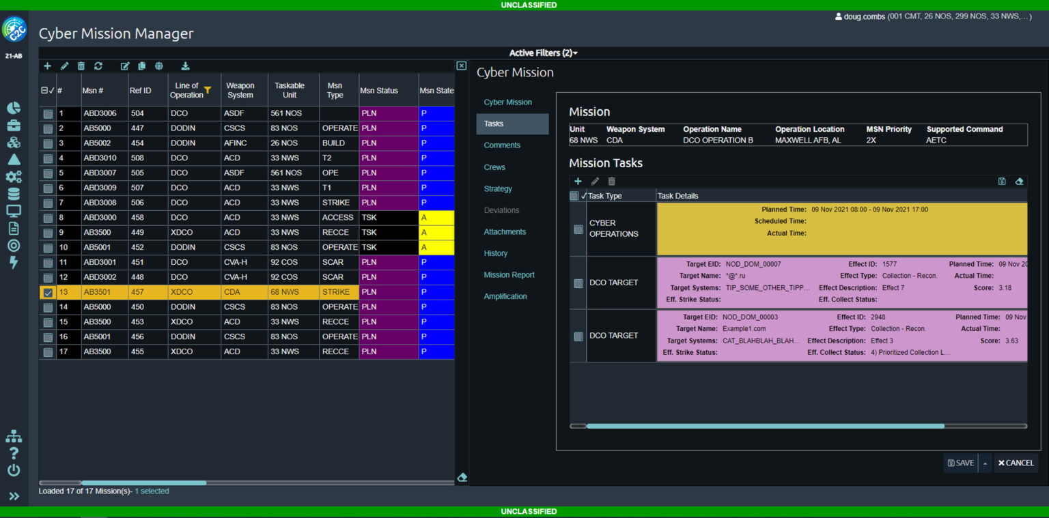Viewport: 1049px width, 518px height.
Task: Download missions using the export icon
Action: coord(184,66)
